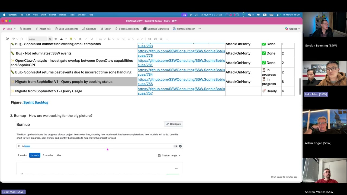
Task: Clear the is:issue filter
Action: [x=180, y=146]
